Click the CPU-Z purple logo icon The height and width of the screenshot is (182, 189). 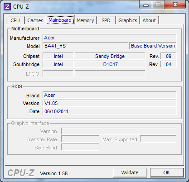(x=7, y=7)
